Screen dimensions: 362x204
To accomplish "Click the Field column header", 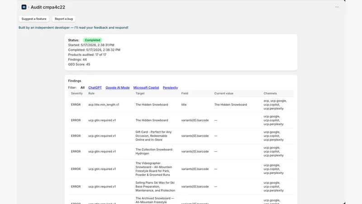I will pyautogui.click(x=185, y=93).
